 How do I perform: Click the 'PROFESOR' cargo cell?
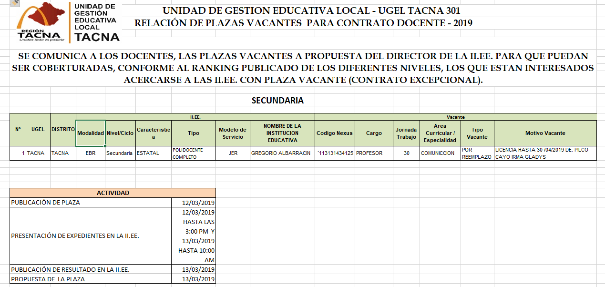click(374, 154)
